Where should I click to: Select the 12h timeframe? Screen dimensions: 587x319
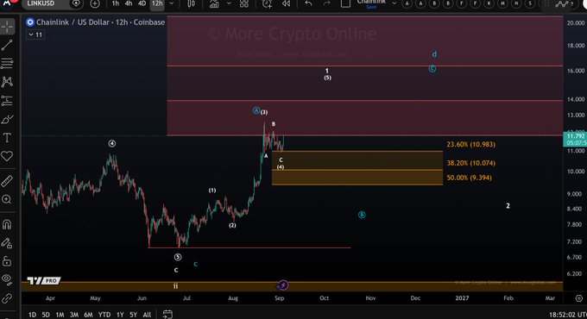click(157, 3)
